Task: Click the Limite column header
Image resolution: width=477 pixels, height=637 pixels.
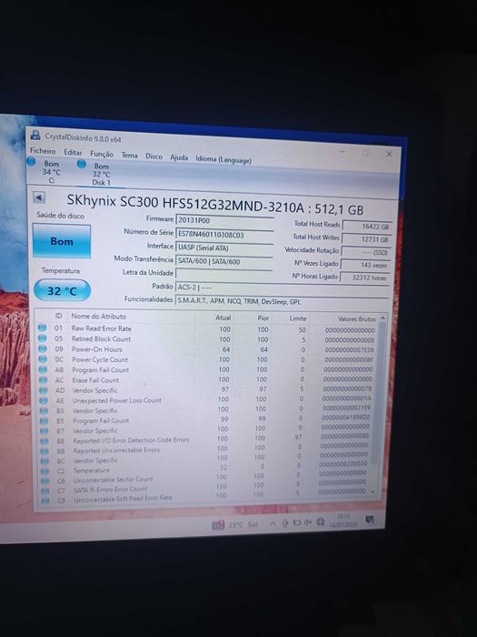Action: (298, 318)
